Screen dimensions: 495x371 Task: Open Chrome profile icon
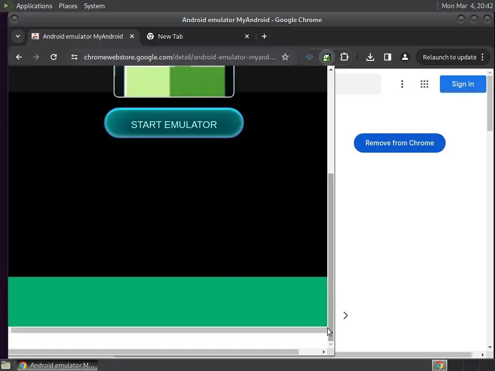pyautogui.click(x=405, y=57)
